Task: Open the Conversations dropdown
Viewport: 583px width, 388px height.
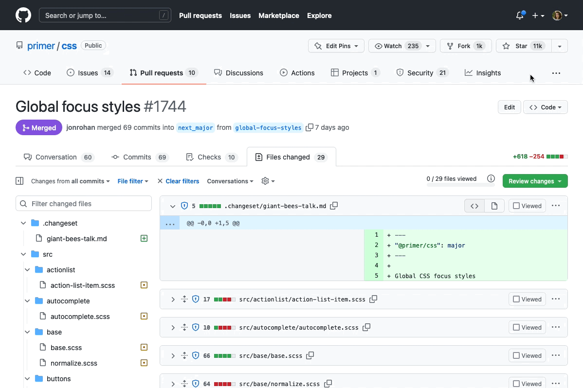Action: (230, 181)
